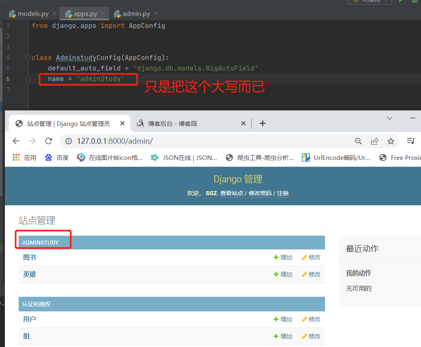Close the models.py editor tab

click(x=54, y=13)
